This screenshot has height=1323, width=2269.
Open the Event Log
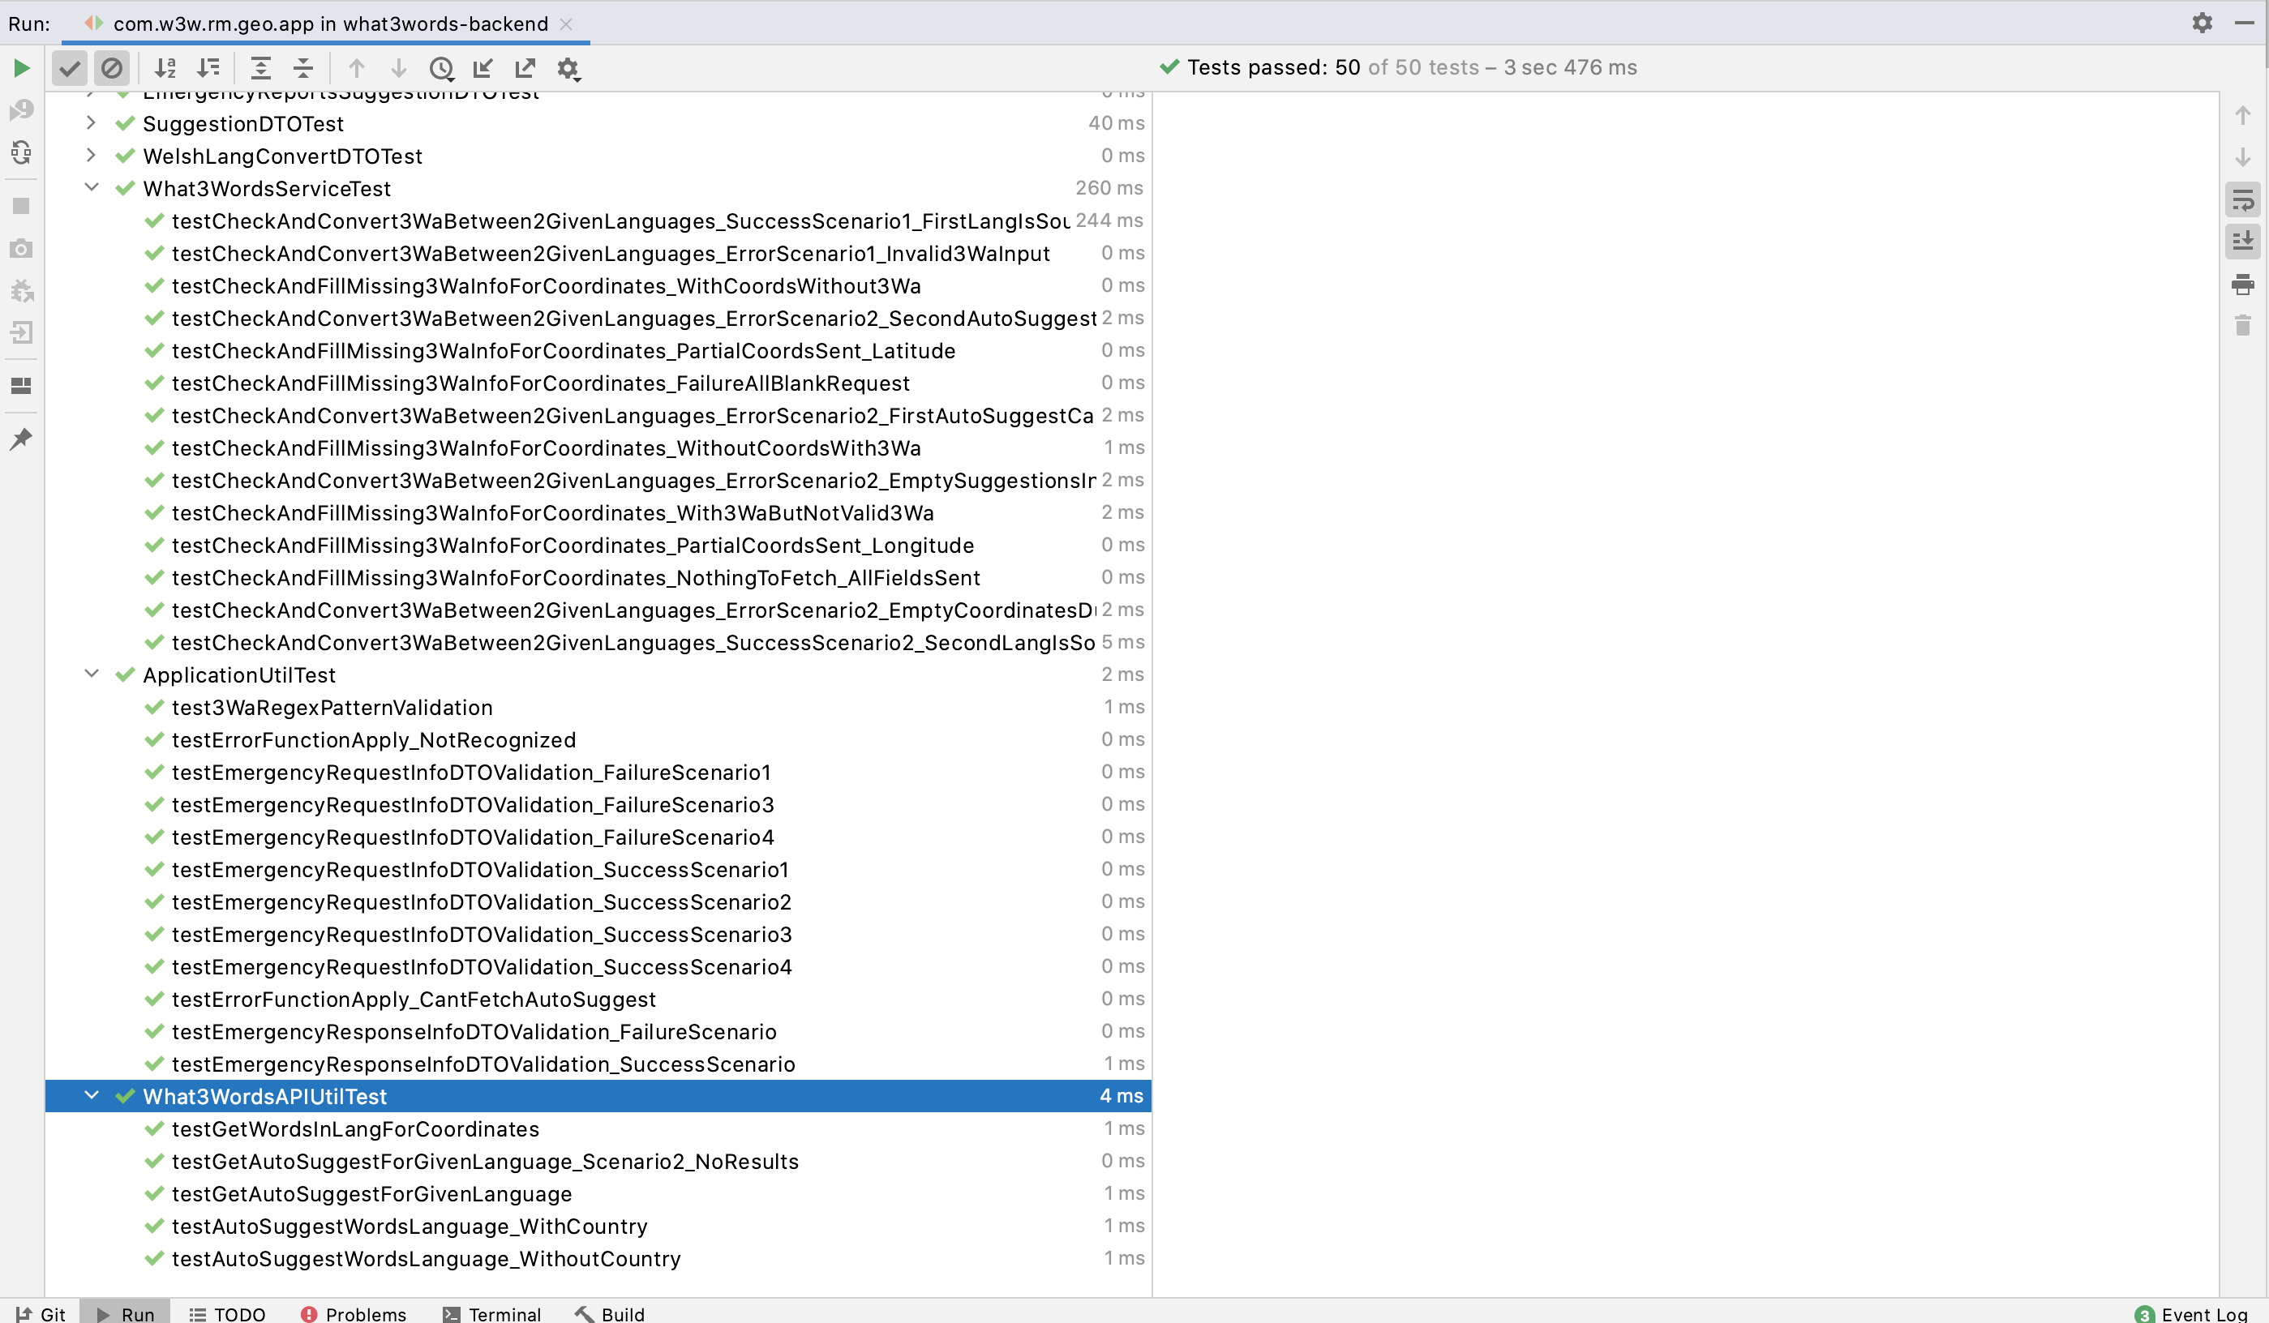[2192, 1313]
